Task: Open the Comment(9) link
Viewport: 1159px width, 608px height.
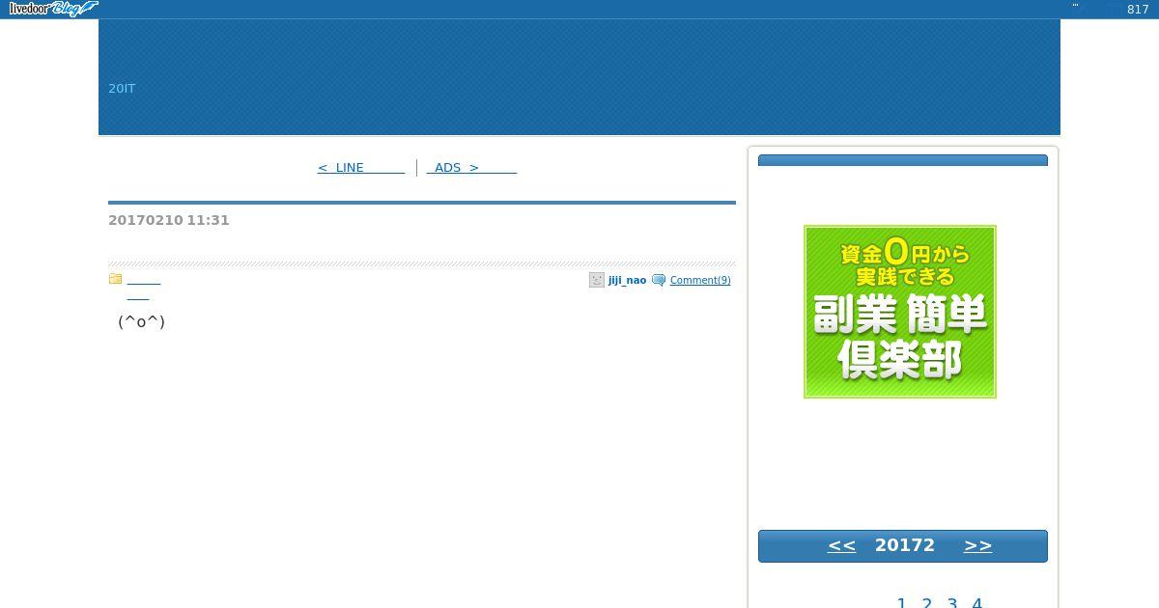Action: coord(700,280)
